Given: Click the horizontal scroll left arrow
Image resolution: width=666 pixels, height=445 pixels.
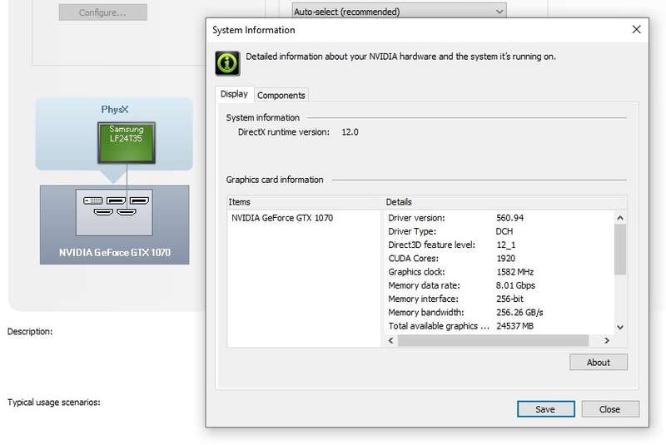Looking at the screenshot, I should (x=390, y=340).
